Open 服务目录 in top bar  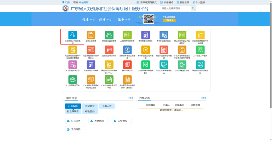(x=183, y=3)
